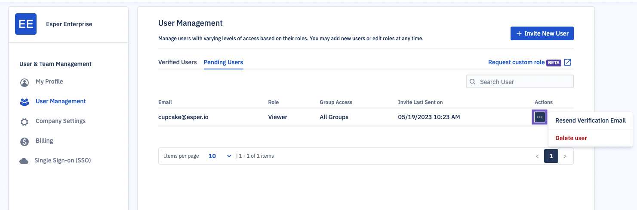Go to next page arrow
This screenshot has height=210, width=637.
[565, 156]
